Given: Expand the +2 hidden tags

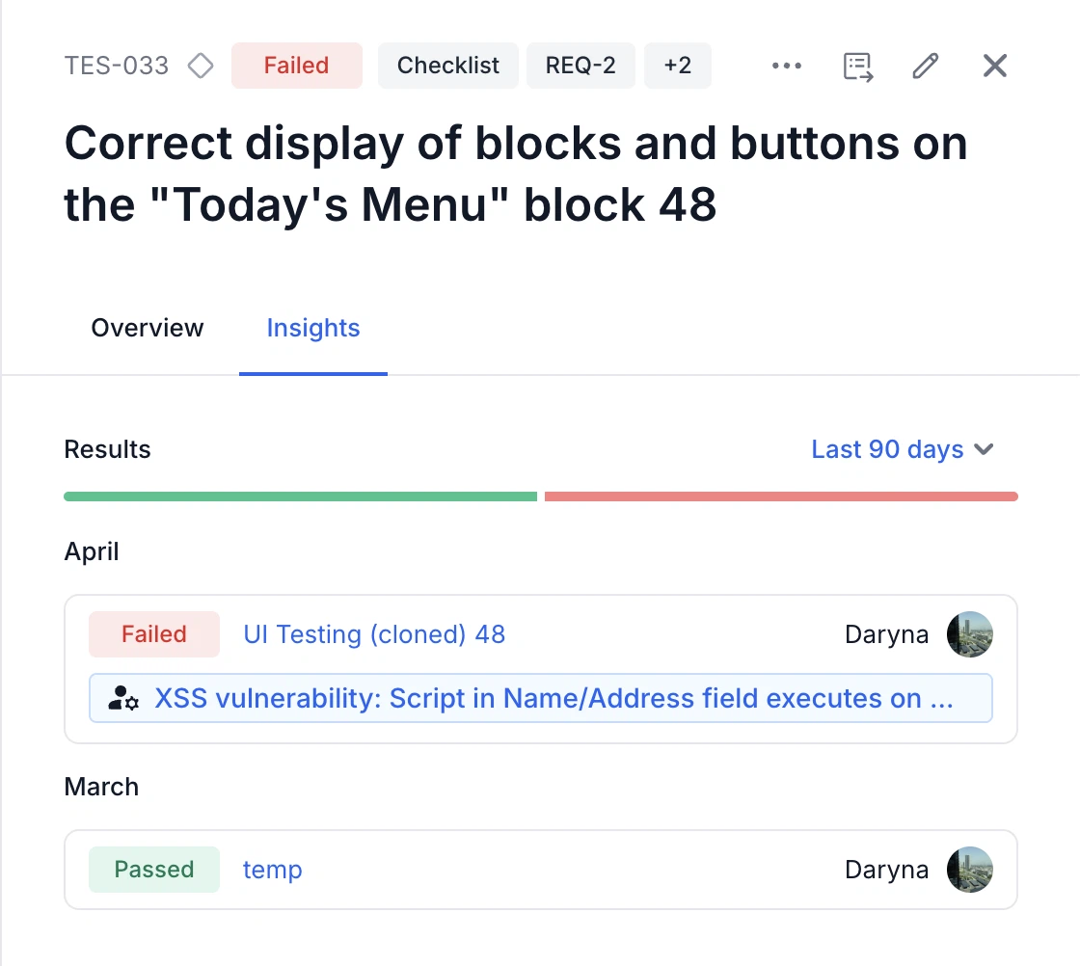Looking at the screenshot, I should 678,66.
